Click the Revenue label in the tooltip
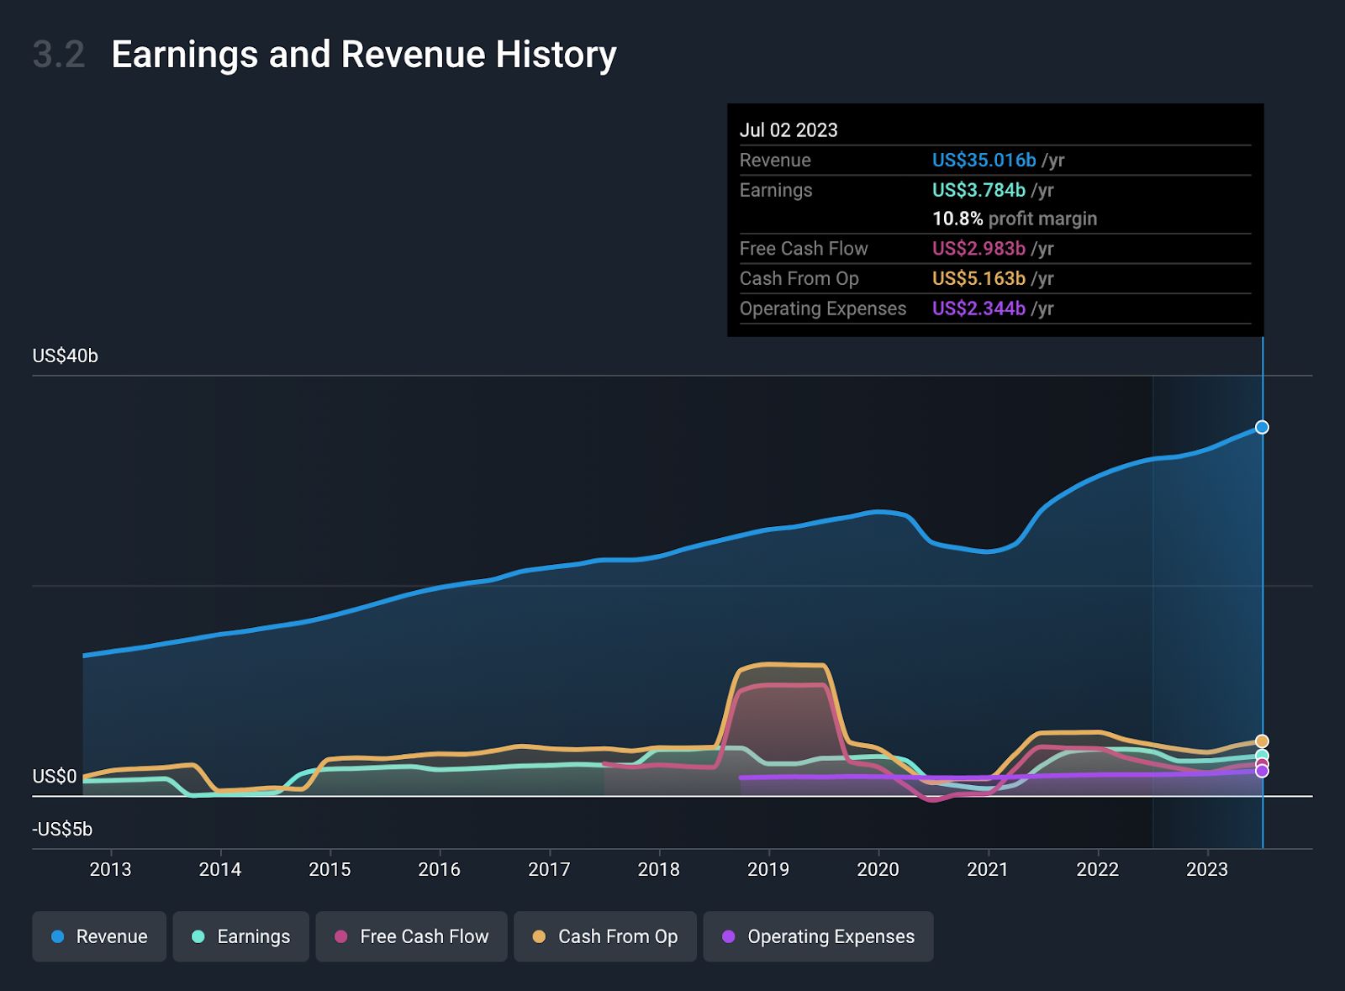The width and height of the screenshot is (1345, 991). point(775,160)
